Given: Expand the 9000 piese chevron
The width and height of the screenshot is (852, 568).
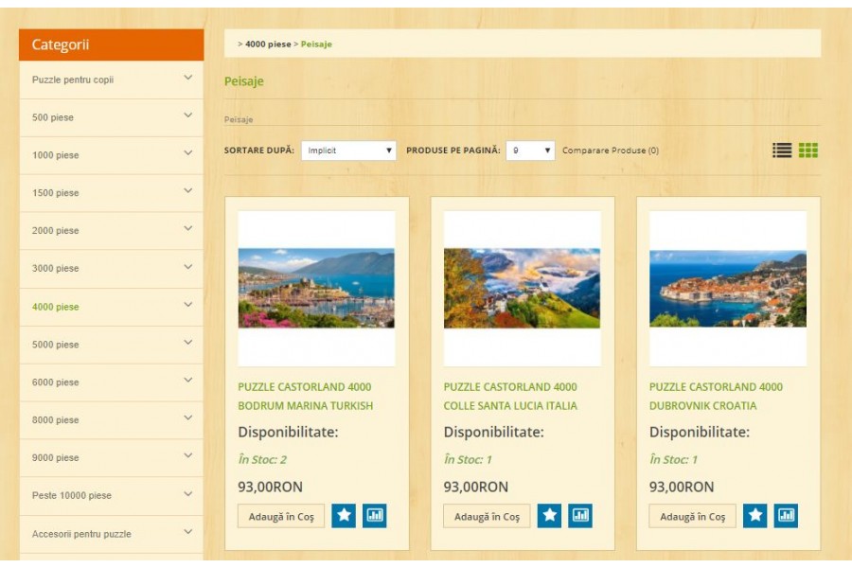Looking at the screenshot, I should [188, 455].
